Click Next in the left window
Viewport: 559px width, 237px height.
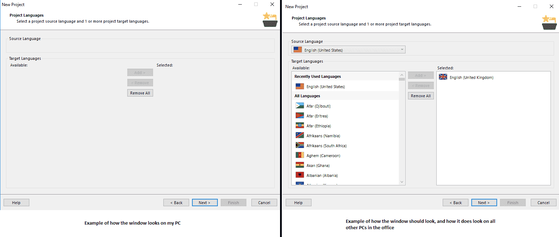pyautogui.click(x=205, y=203)
